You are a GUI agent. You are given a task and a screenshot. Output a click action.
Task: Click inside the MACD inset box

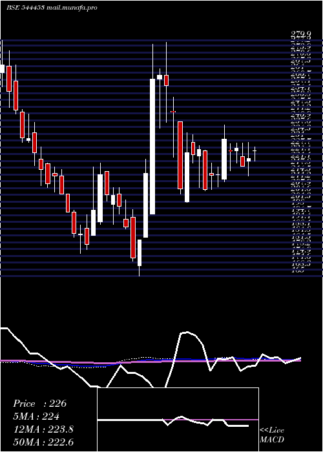click(178, 420)
